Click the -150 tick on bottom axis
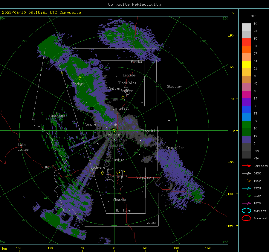This screenshot has height=252, width=269. click(18, 248)
